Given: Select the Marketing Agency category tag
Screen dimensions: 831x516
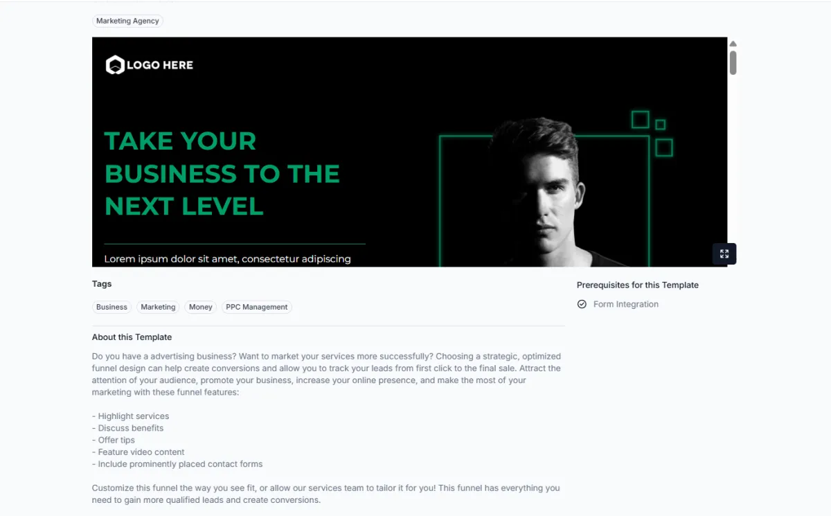Looking at the screenshot, I should [127, 21].
